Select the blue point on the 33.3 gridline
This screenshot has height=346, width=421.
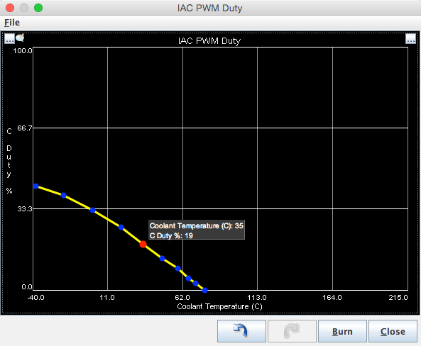click(x=92, y=210)
